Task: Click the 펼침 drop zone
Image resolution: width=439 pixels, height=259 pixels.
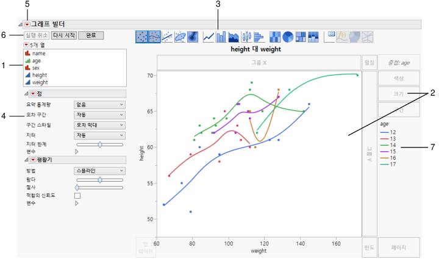Action: [369, 63]
